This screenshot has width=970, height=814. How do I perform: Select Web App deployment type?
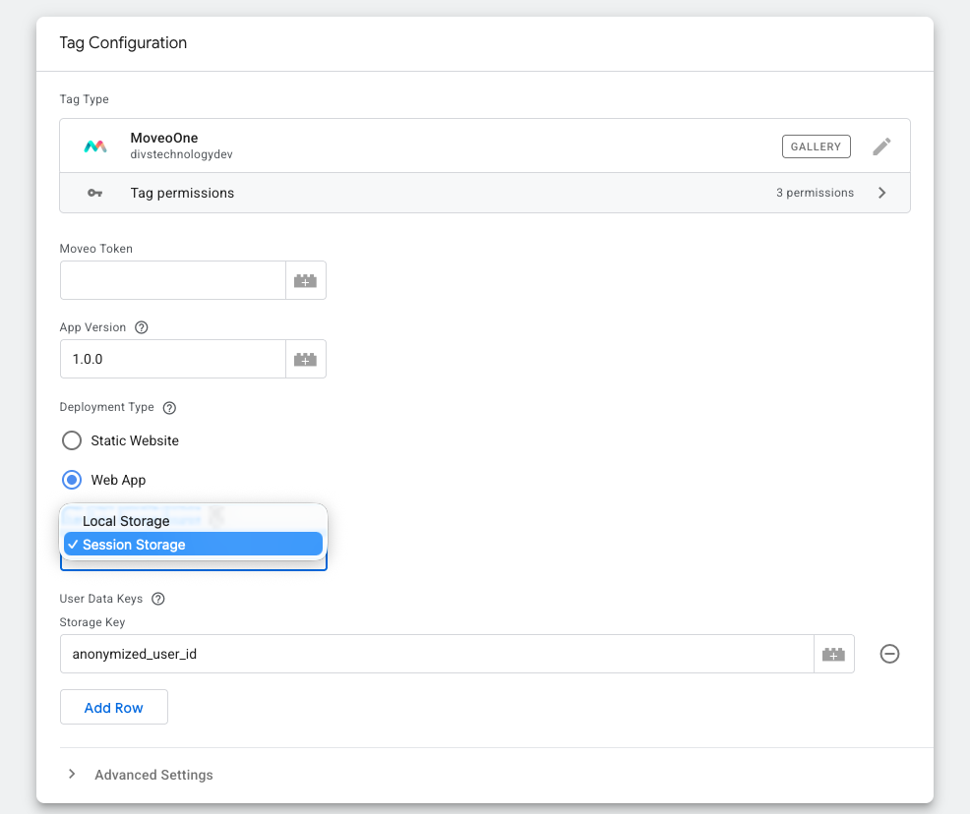(72, 481)
